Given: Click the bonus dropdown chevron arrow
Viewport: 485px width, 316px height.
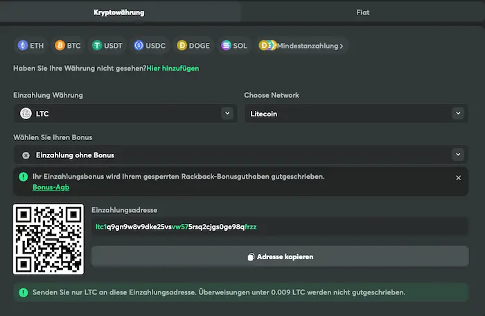Looking at the screenshot, I should (x=458, y=155).
